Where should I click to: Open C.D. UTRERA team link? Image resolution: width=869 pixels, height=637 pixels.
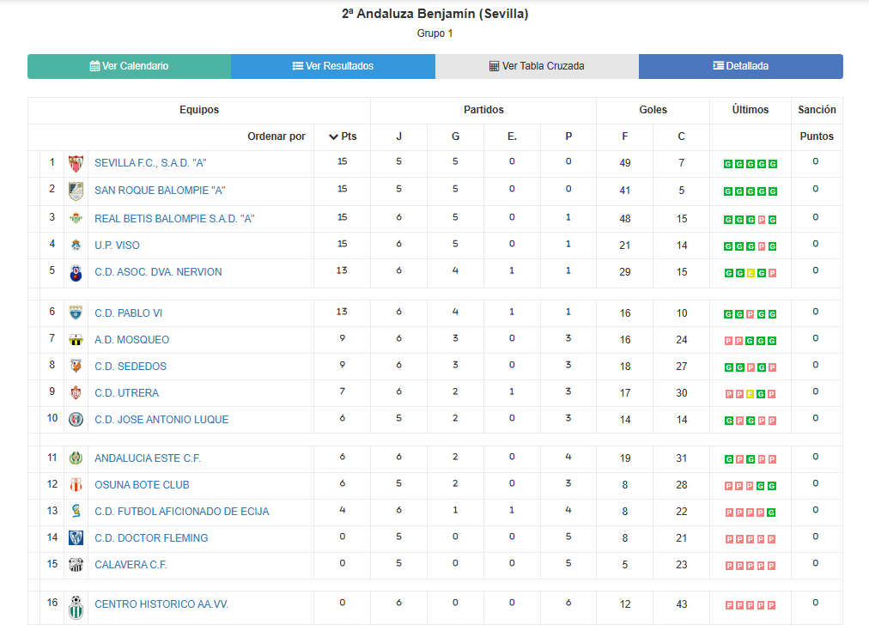126,392
